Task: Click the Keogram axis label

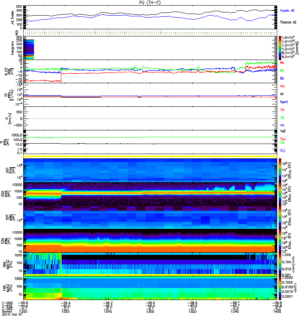Action: [12, 48]
